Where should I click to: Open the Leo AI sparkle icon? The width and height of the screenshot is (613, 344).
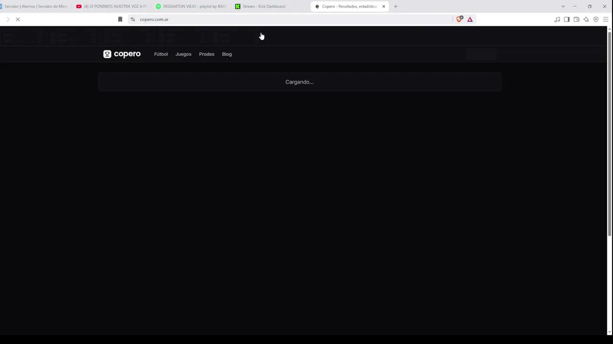coord(586,20)
